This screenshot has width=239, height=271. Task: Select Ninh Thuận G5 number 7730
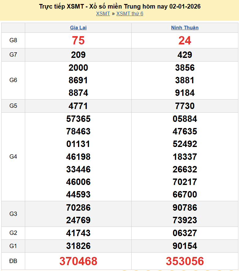[x=185, y=106]
